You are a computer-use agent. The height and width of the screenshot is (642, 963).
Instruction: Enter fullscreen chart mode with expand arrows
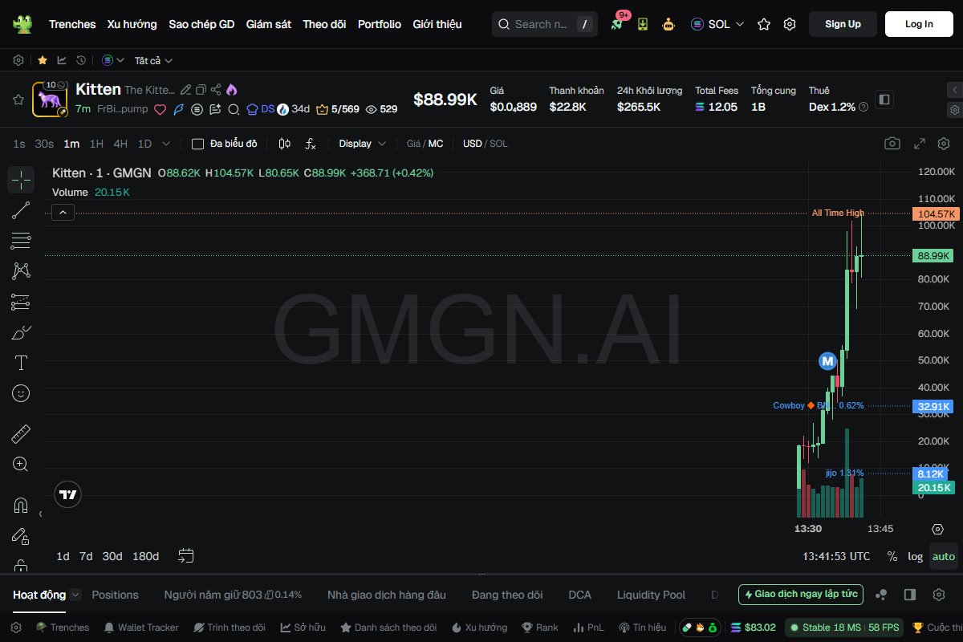[x=920, y=144]
